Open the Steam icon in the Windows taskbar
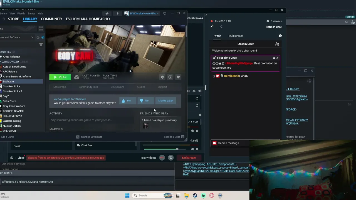 (195, 196)
